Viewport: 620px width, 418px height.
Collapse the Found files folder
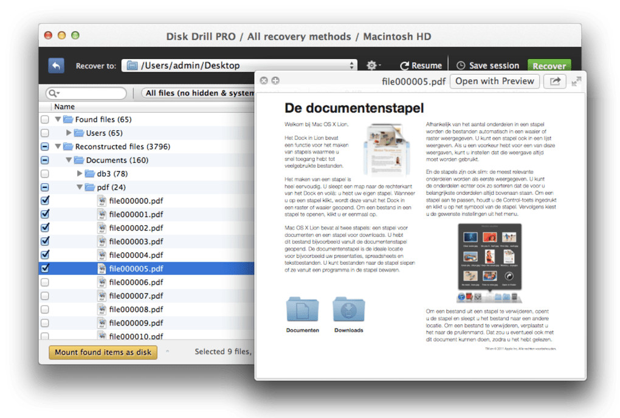pyautogui.click(x=58, y=119)
